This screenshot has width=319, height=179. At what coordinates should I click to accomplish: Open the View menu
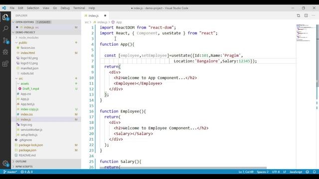click(x=46, y=8)
